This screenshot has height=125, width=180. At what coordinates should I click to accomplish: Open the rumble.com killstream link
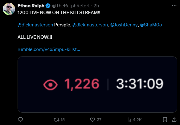pyautogui.click(x=49, y=49)
